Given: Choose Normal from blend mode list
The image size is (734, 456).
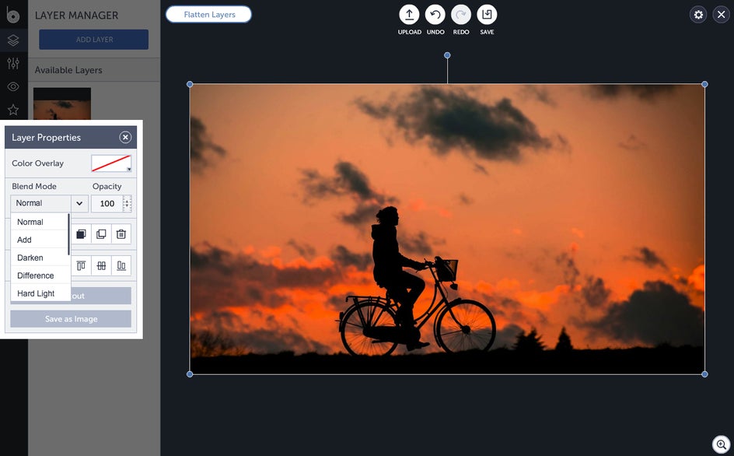Looking at the screenshot, I should pos(40,222).
